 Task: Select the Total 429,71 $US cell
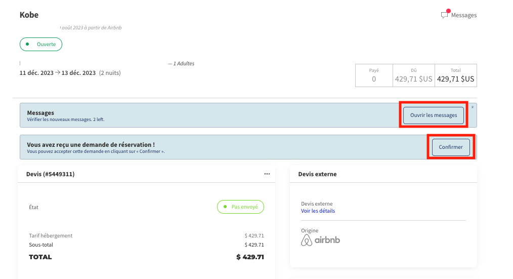click(456, 75)
